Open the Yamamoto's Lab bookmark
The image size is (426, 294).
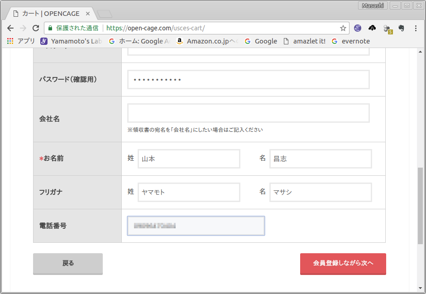[72, 41]
